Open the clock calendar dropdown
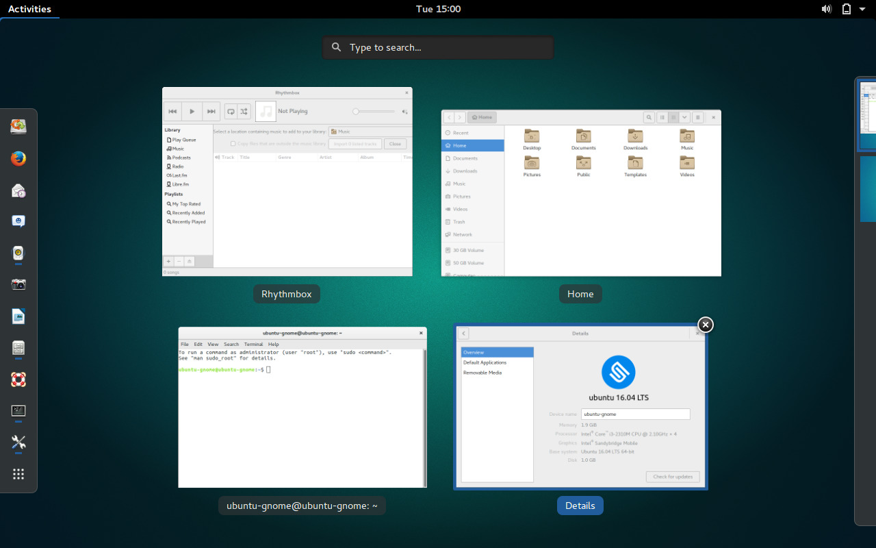The height and width of the screenshot is (548, 876). click(438, 9)
